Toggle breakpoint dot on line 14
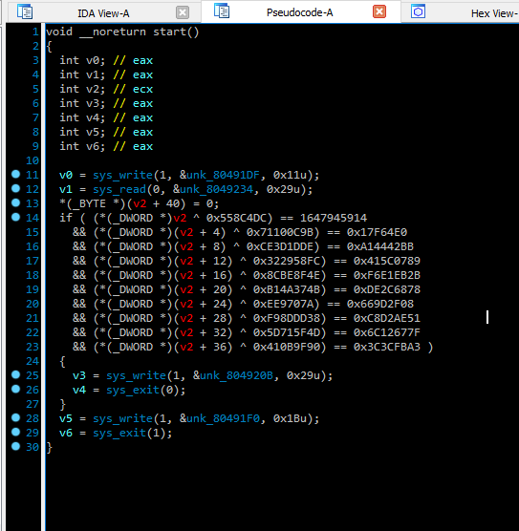519x531 pixels. (x=15, y=217)
